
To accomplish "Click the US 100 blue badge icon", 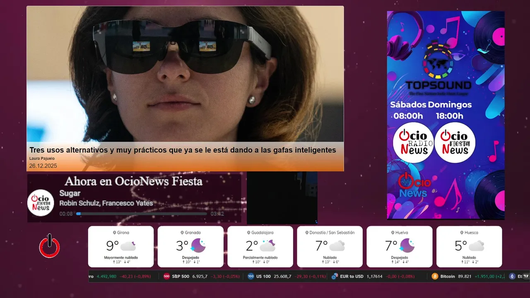I will click(251, 276).
